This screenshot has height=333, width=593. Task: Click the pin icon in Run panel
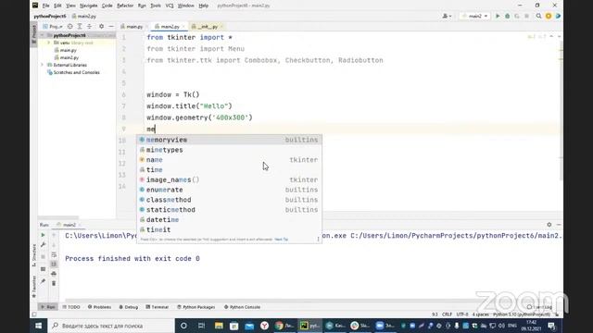(x=44, y=281)
